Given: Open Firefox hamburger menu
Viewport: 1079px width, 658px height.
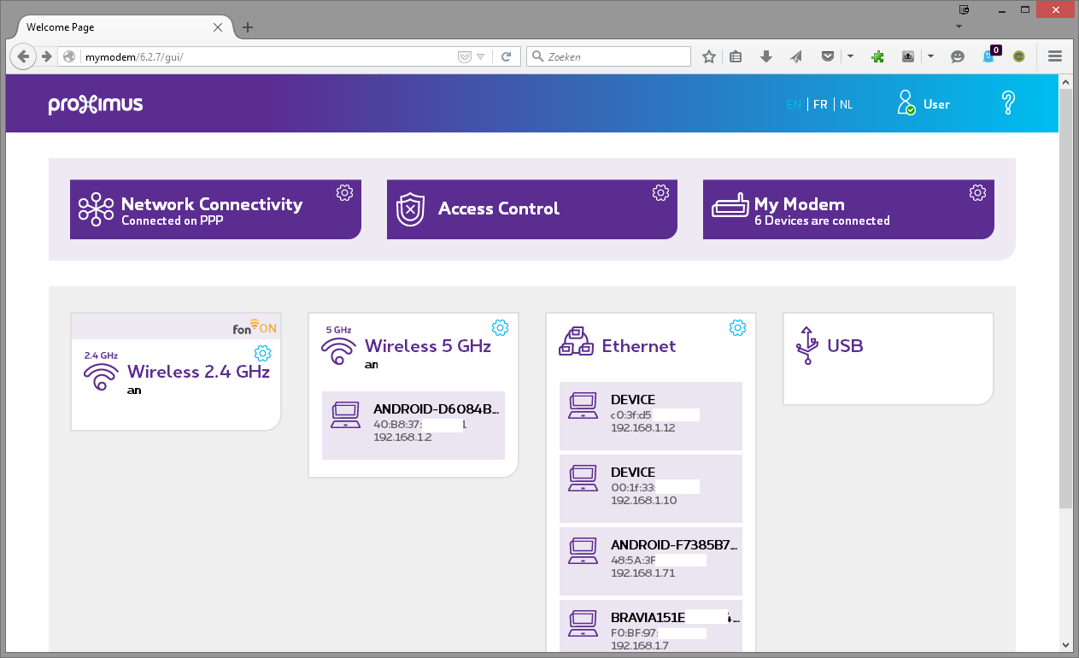Looking at the screenshot, I should tap(1054, 56).
